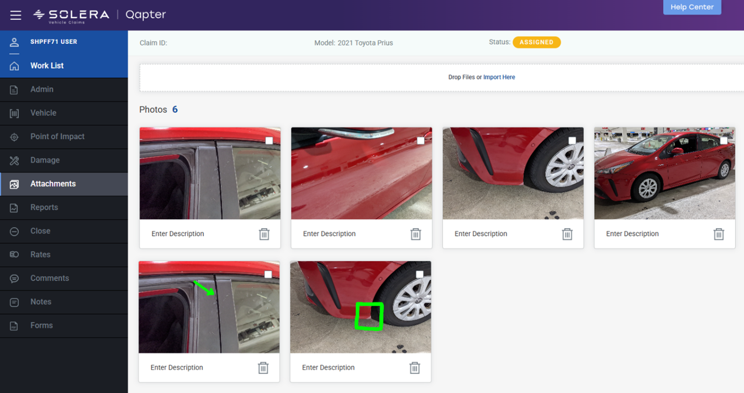Delete the first photo using its trash icon
The width and height of the screenshot is (744, 393).
(x=264, y=234)
